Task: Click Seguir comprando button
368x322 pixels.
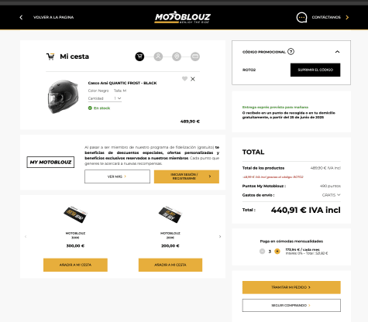Action: 291,305
